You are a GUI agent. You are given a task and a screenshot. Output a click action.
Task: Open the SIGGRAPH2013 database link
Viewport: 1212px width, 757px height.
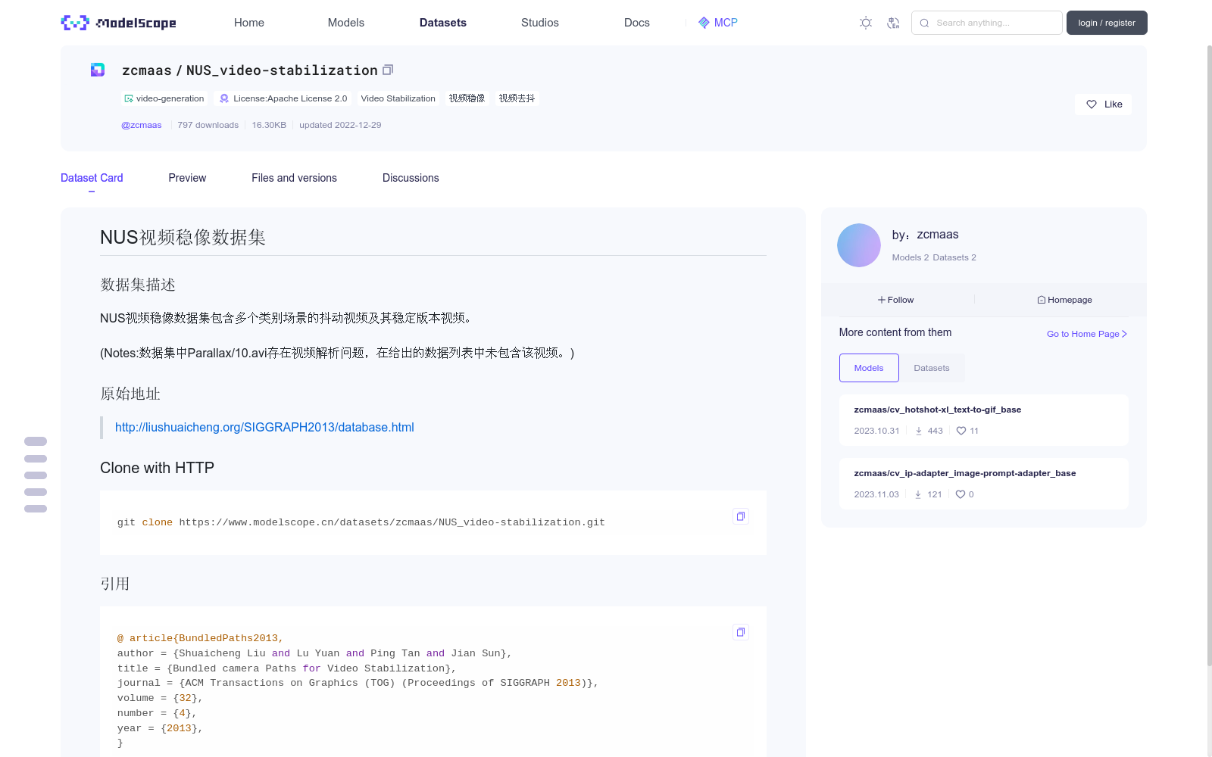(264, 427)
